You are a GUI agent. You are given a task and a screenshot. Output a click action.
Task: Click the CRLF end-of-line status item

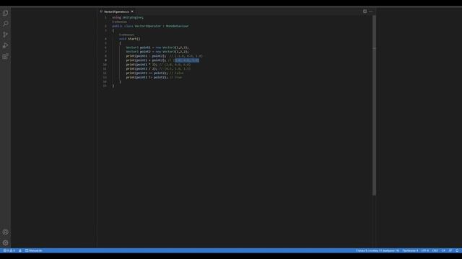click(435, 250)
